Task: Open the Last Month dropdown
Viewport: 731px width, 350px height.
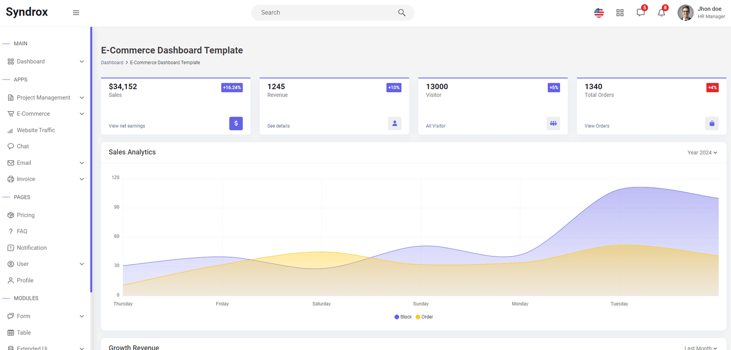Action: coord(701,348)
